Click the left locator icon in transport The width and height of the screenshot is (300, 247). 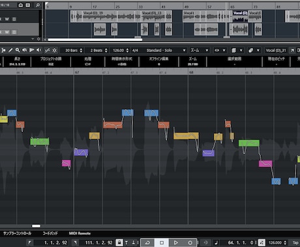[x=29, y=242]
